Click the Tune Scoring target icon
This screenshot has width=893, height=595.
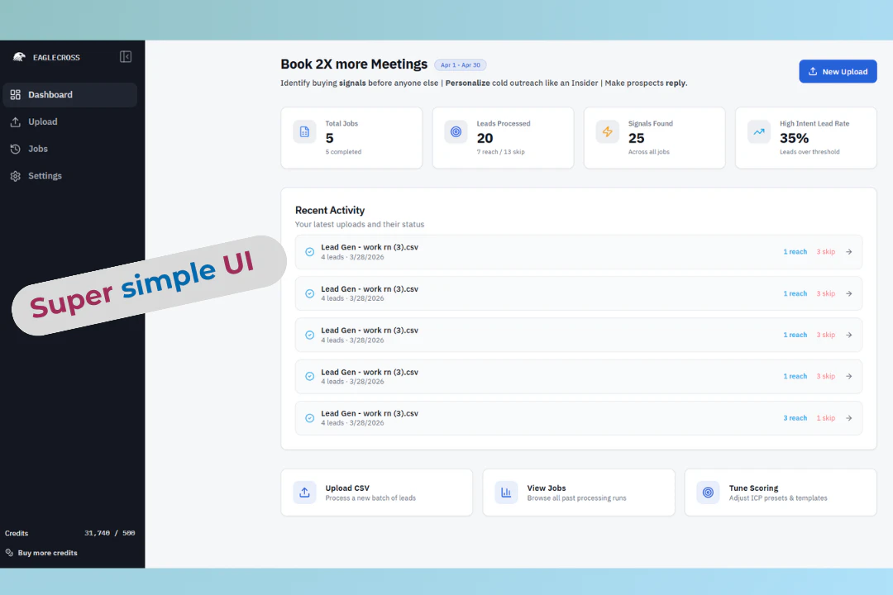(708, 493)
